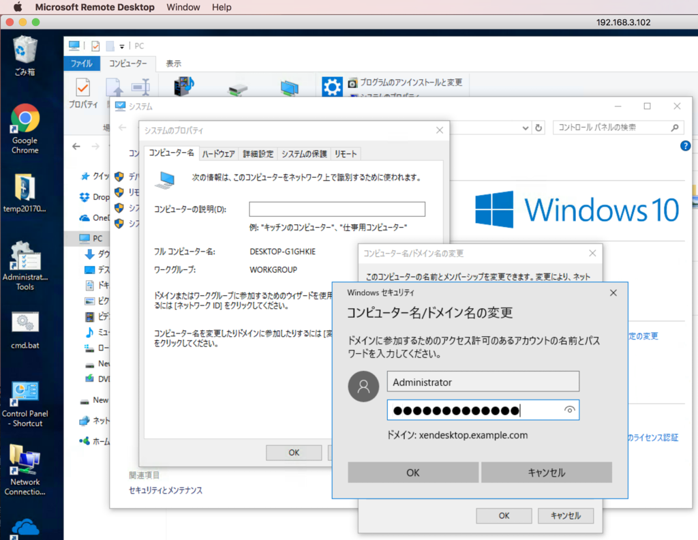
Task: Click Cancel in Windows Security dialog
Action: 547,472
